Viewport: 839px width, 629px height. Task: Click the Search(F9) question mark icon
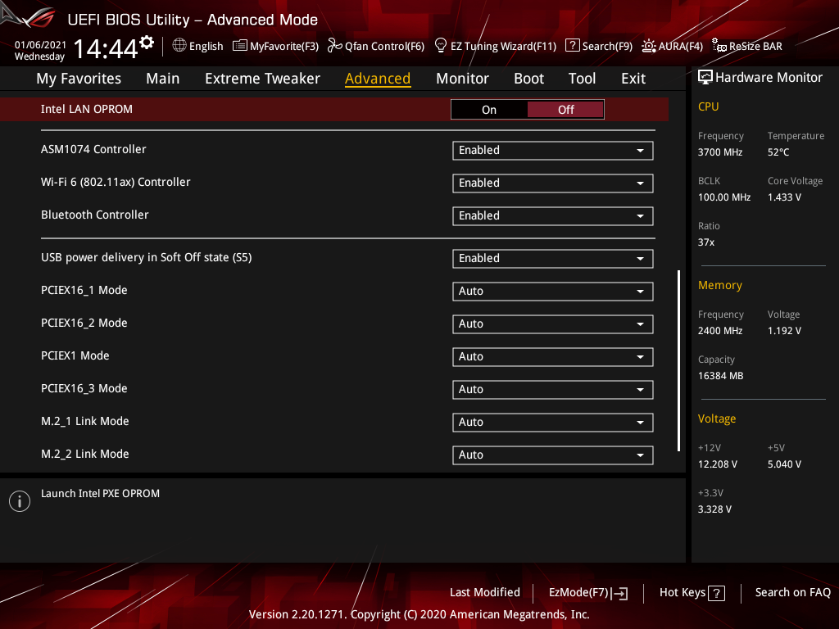click(x=572, y=46)
